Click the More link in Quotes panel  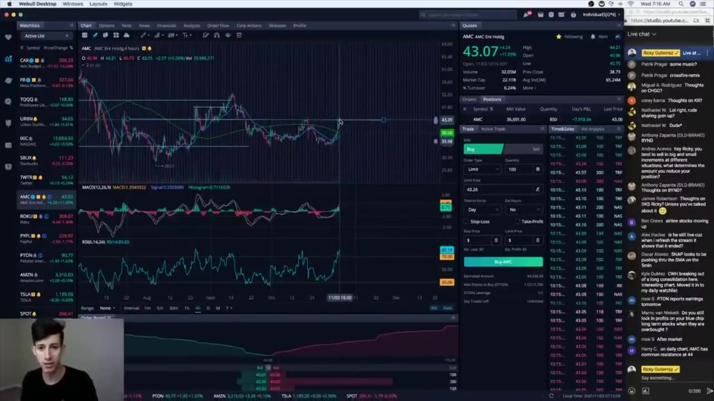pos(529,88)
